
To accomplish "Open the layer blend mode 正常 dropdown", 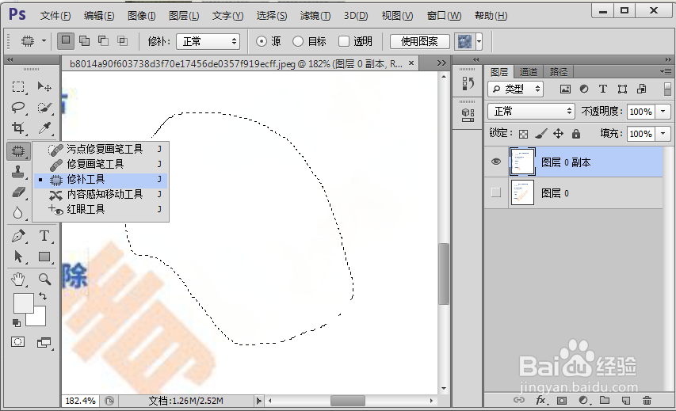I will [531, 112].
